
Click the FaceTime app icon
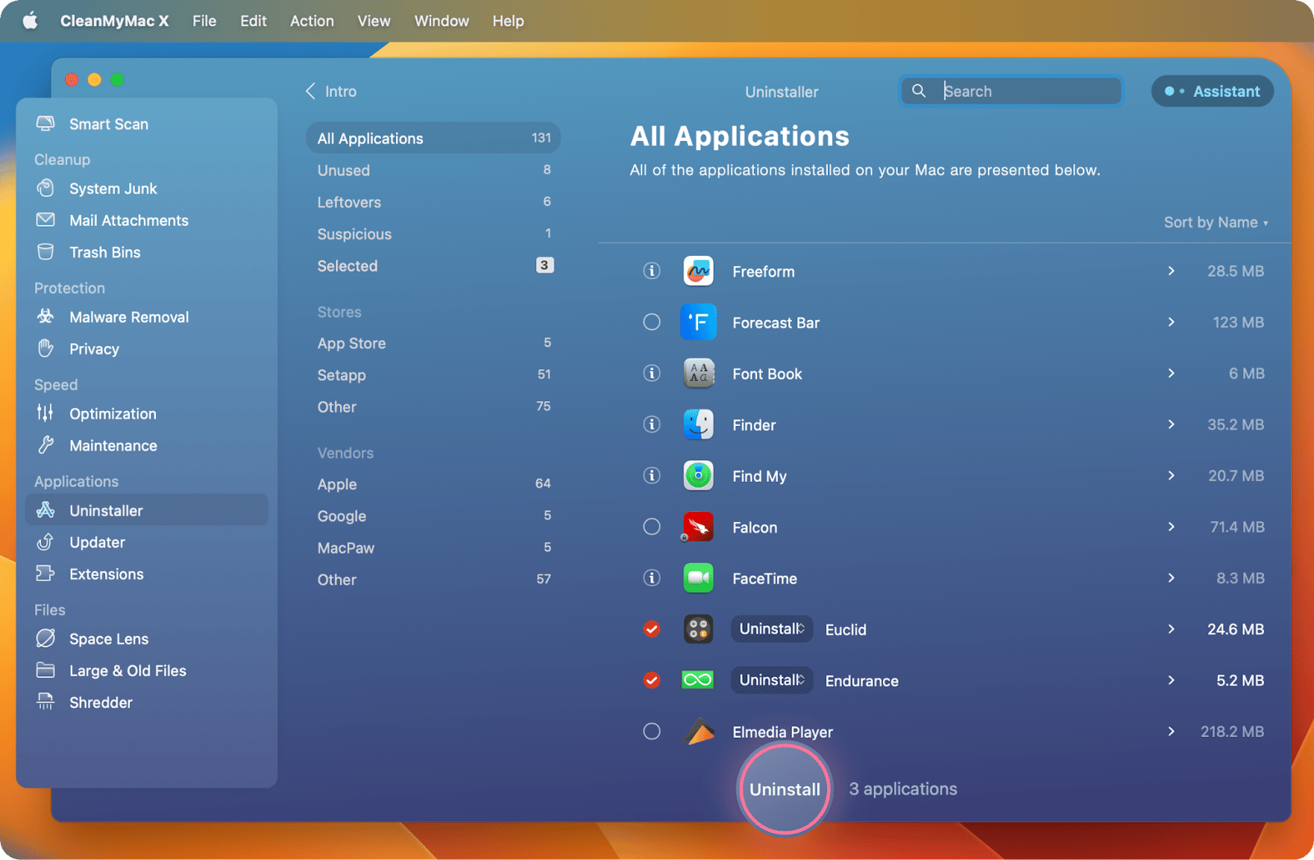click(698, 578)
